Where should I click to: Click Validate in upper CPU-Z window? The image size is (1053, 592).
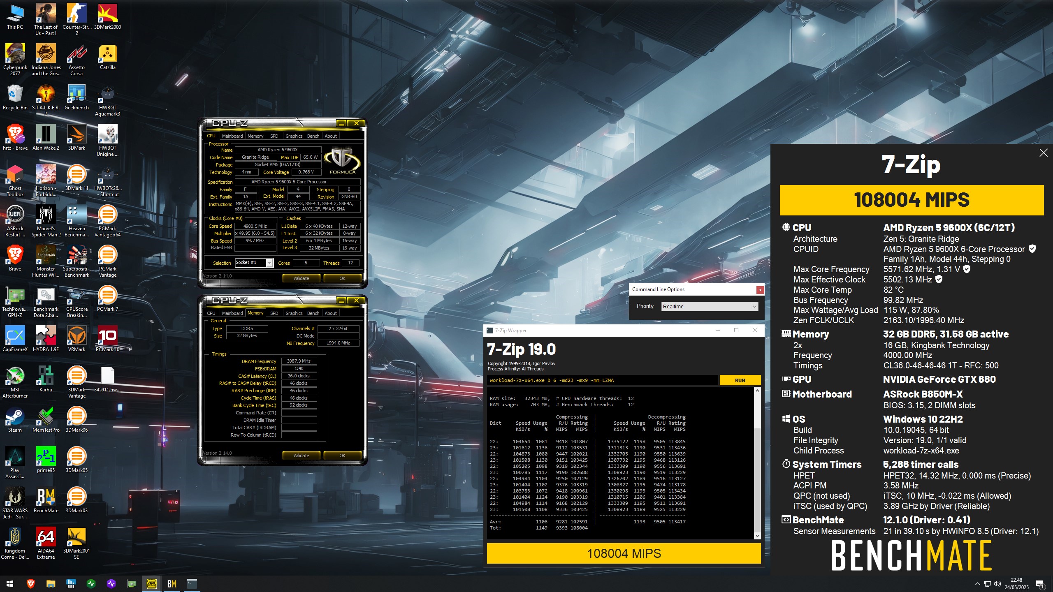[301, 278]
